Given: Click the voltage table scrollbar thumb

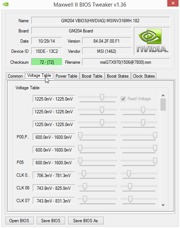Looking at the screenshot, I should (163, 105).
